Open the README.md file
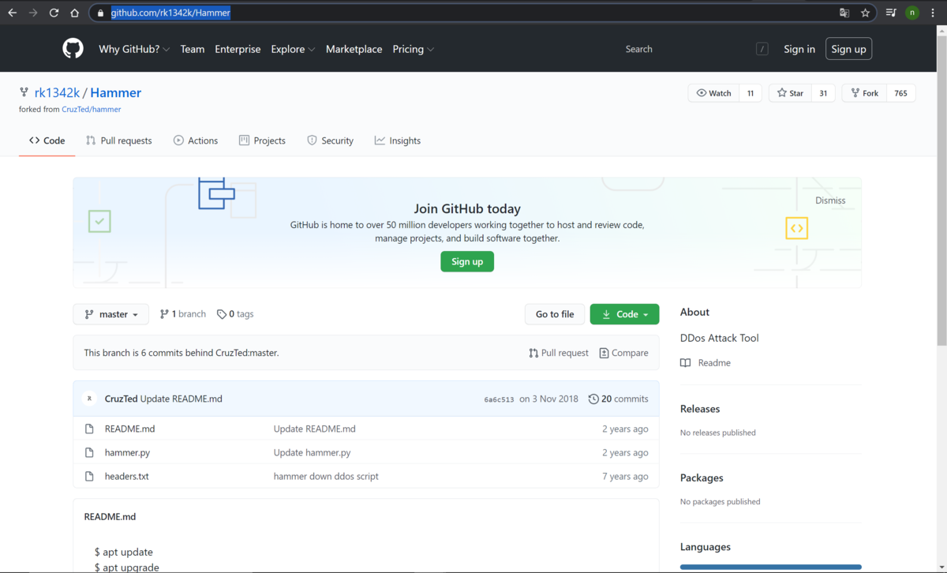 click(129, 429)
